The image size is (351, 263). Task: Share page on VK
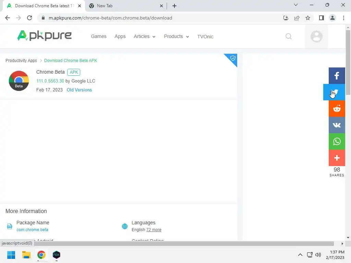(x=337, y=125)
